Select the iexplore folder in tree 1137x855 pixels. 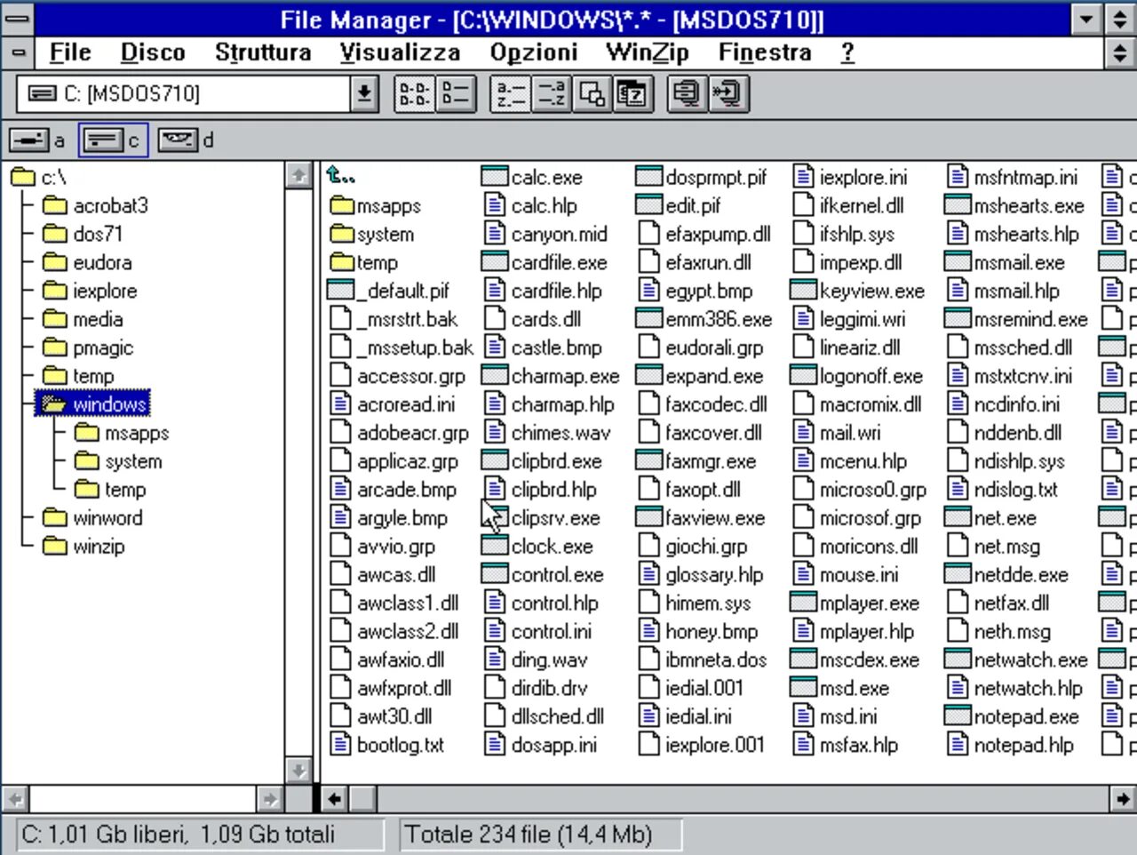coord(90,292)
